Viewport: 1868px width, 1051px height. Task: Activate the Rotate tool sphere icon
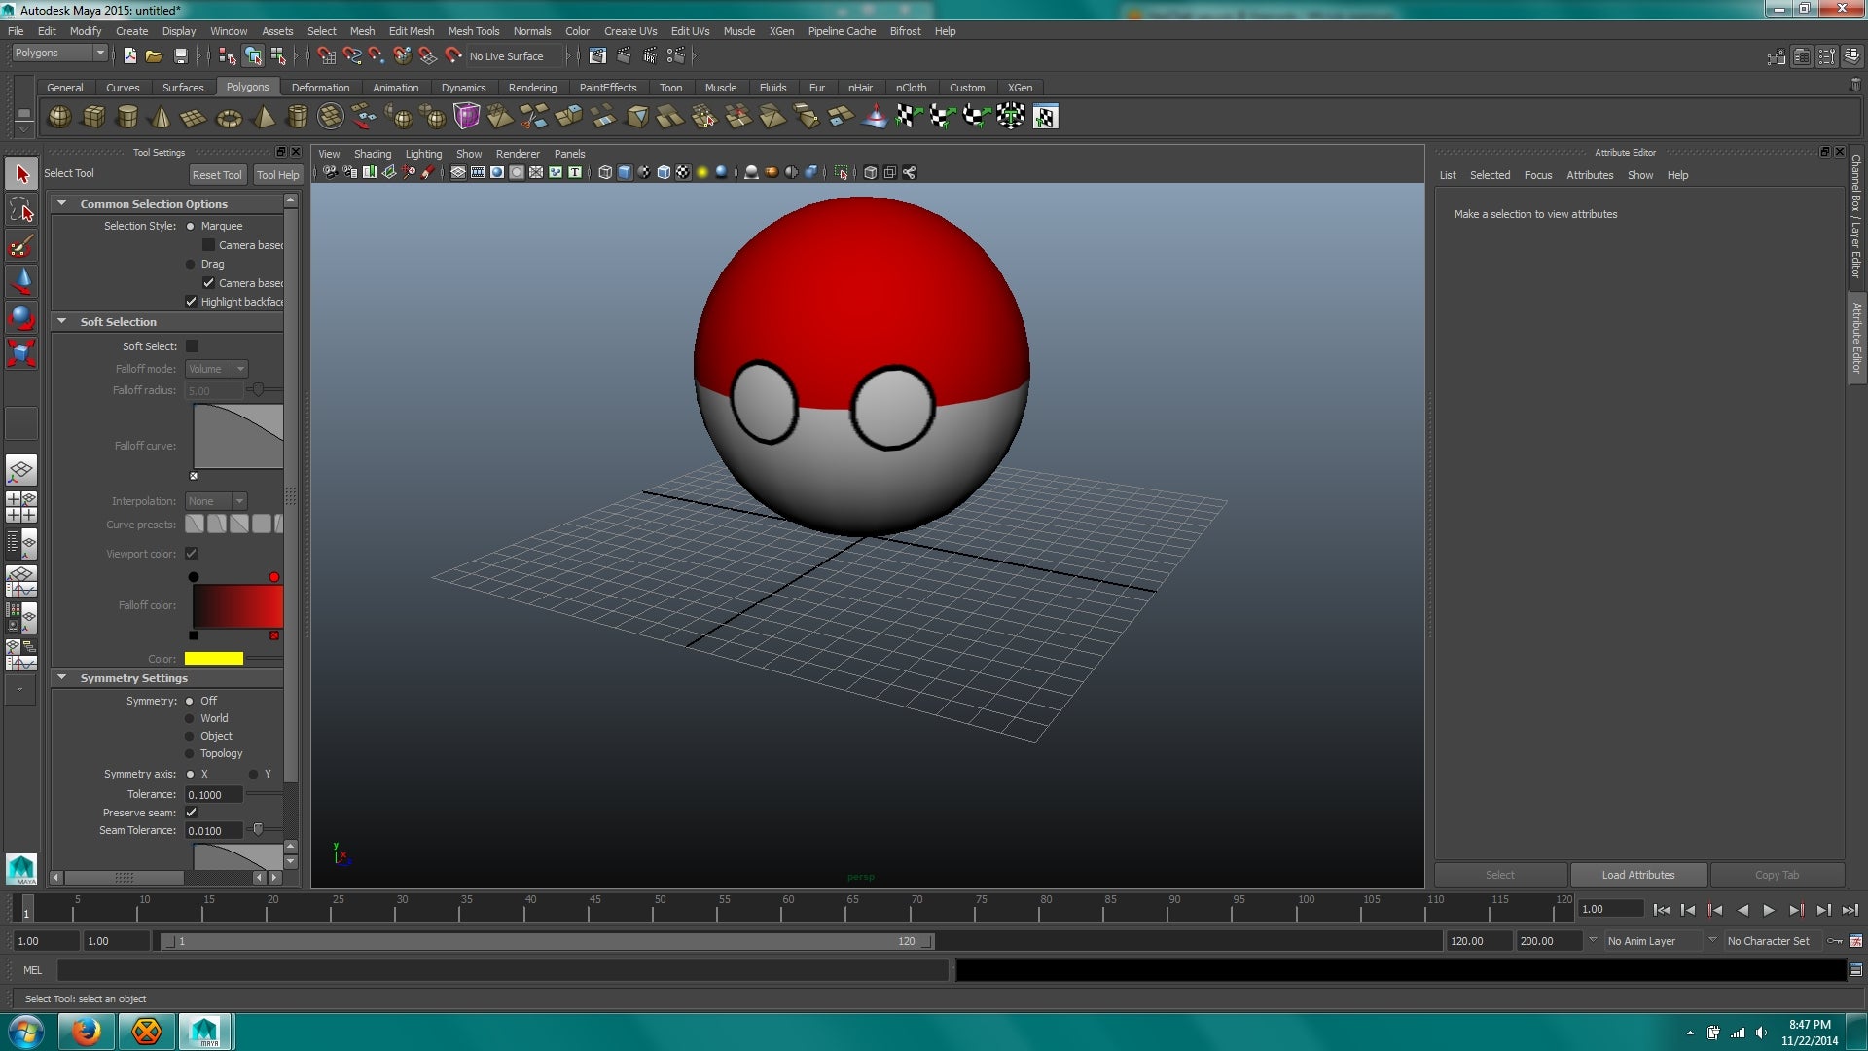pyautogui.click(x=21, y=317)
